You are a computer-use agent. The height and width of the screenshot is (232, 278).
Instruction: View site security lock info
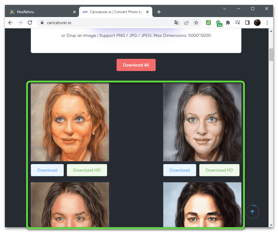coord(42,23)
